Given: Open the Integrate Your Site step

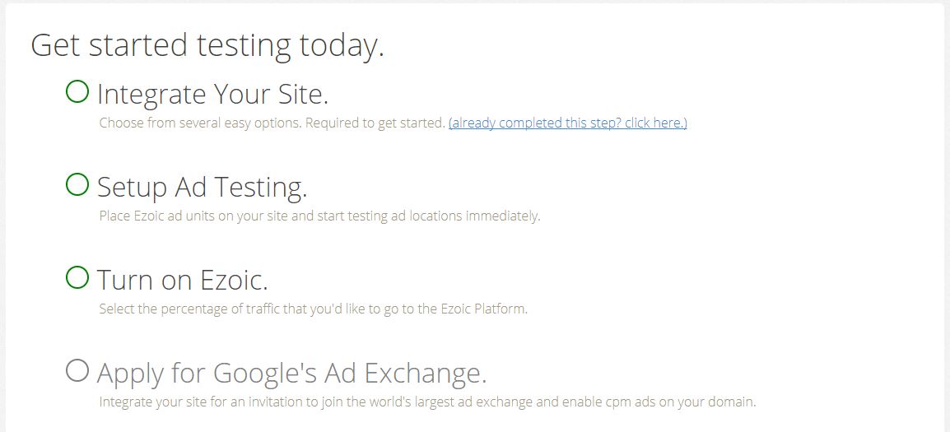Looking at the screenshot, I should click(x=212, y=95).
